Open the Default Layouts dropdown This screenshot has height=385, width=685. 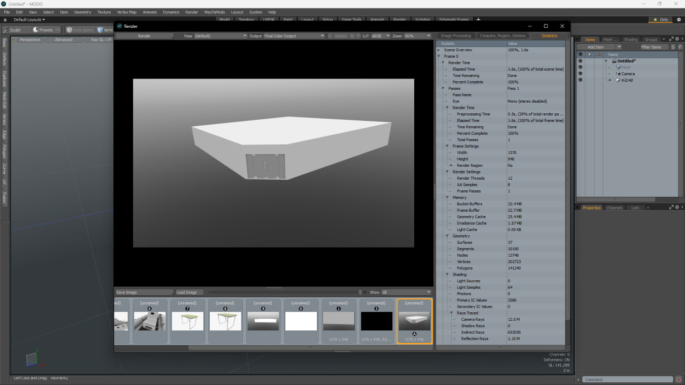29,20
